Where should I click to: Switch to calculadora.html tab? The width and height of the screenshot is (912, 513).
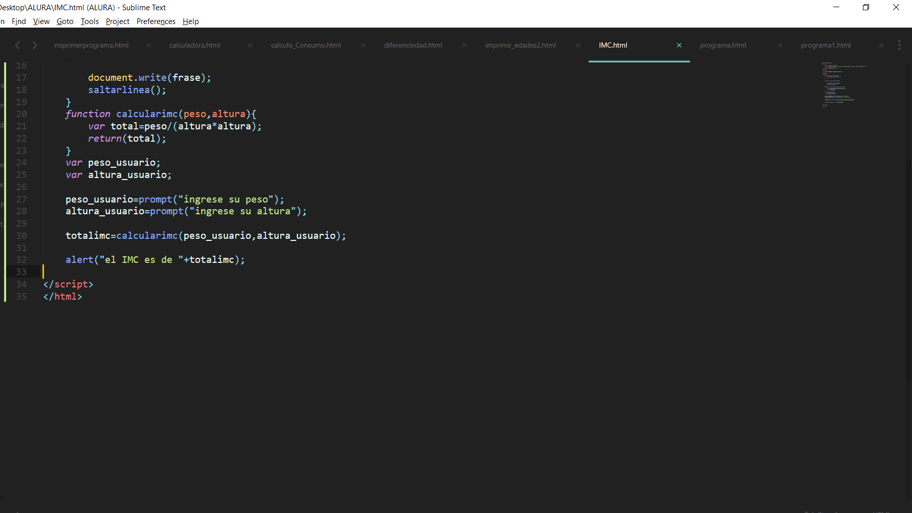click(x=195, y=45)
